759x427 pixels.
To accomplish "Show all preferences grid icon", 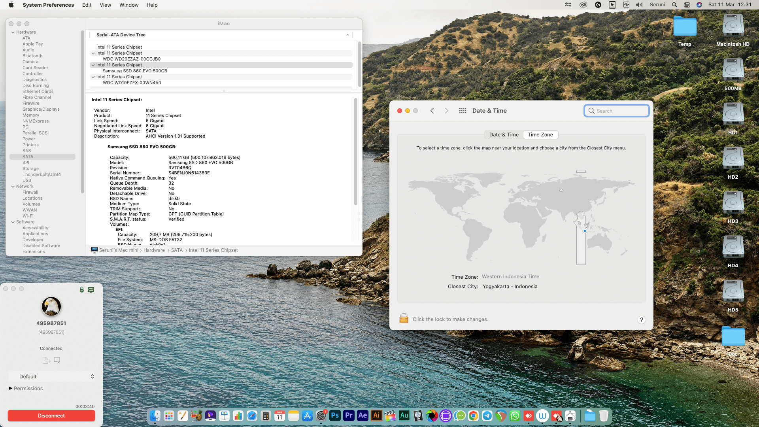I will [463, 111].
